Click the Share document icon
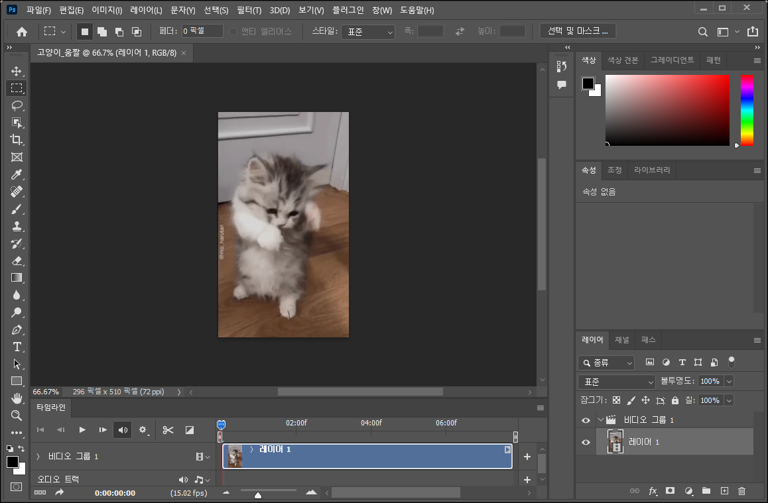 (x=753, y=31)
